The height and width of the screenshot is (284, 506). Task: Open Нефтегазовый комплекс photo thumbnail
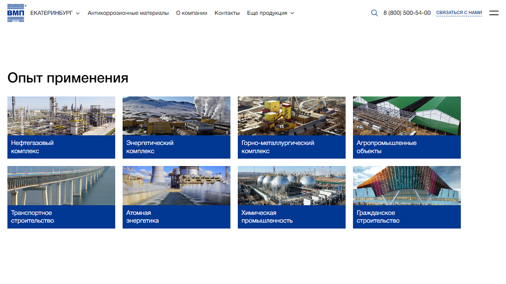[x=61, y=116]
